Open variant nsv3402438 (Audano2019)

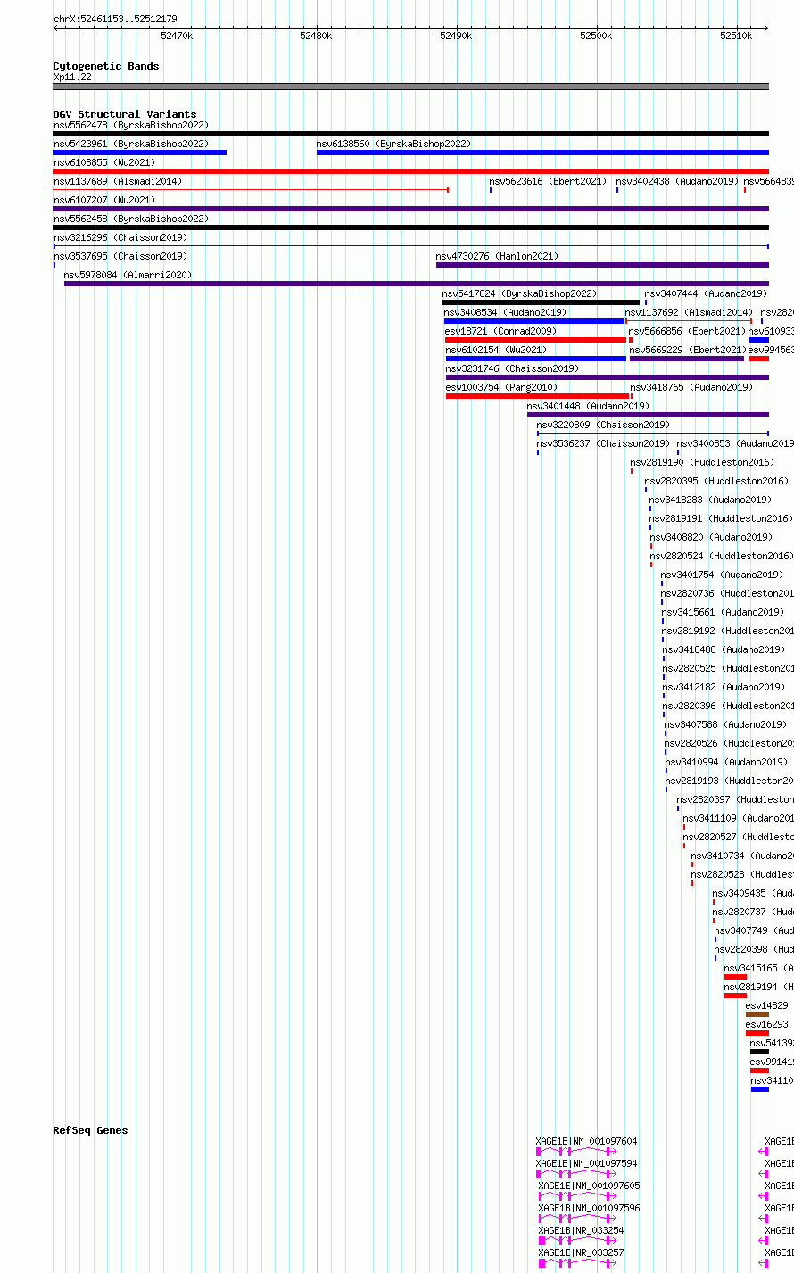coord(677,181)
